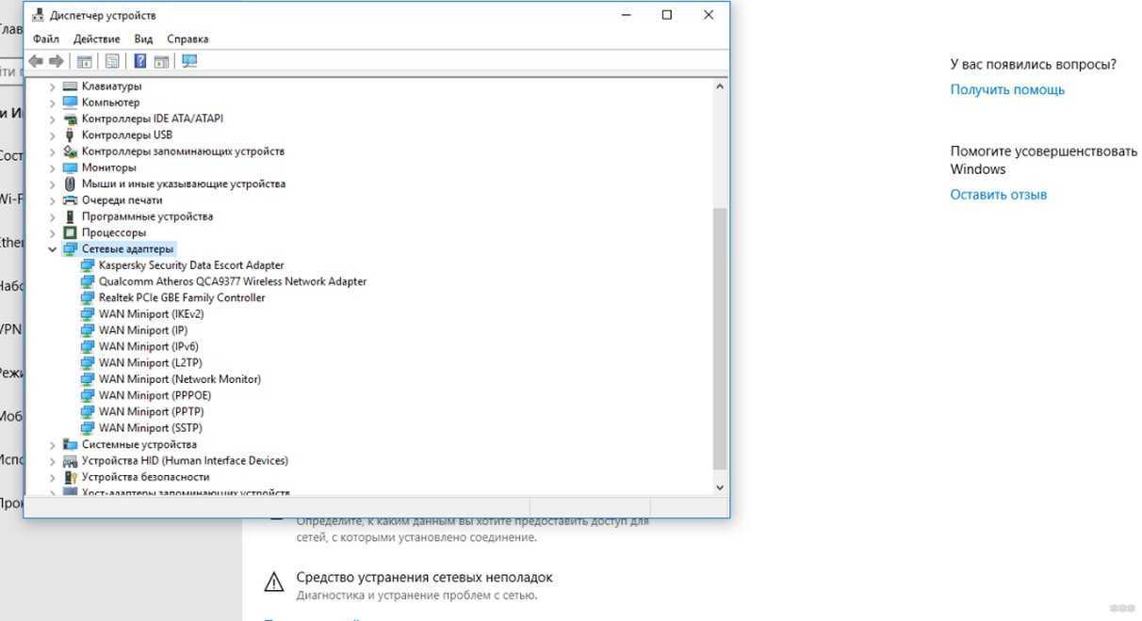Click the Forward arrow in the toolbar

(57, 61)
